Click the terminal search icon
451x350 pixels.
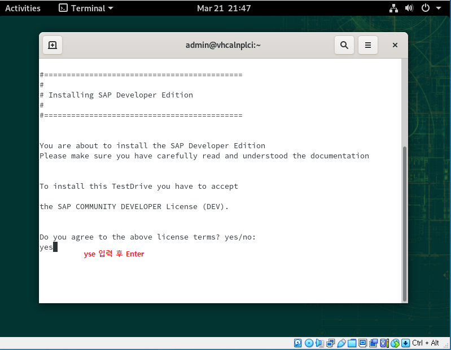point(344,45)
